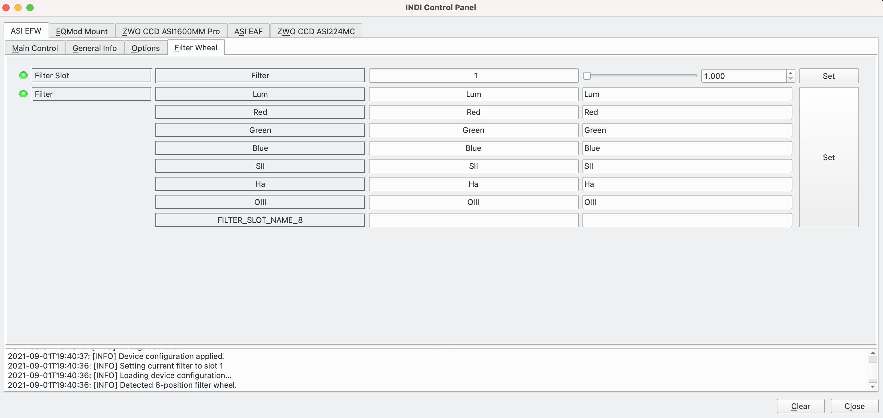The height and width of the screenshot is (418, 883).
Task: Click the green status light beside Filter Slot
Action: pyautogui.click(x=23, y=75)
